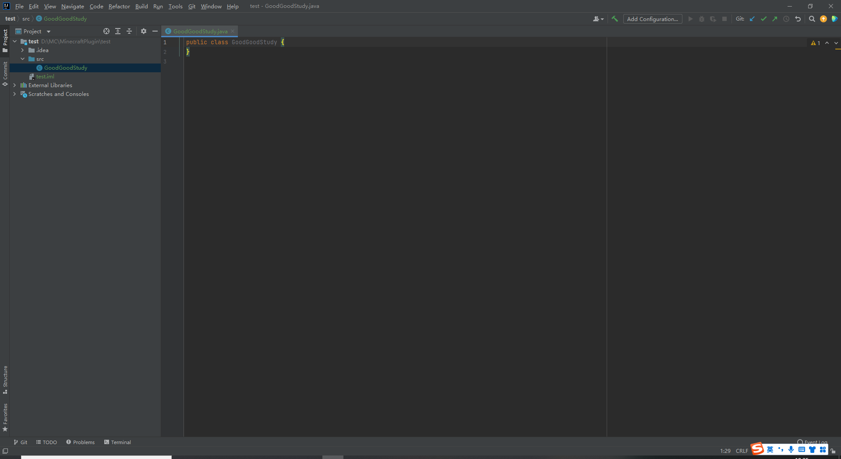The image size is (841, 459).
Task: Click the Git Push green arrow
Action: point(775,19)
